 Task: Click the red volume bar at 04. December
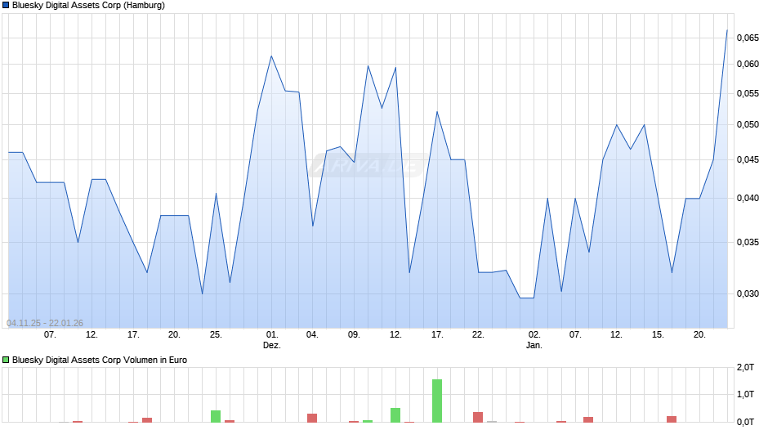[312, 418]
